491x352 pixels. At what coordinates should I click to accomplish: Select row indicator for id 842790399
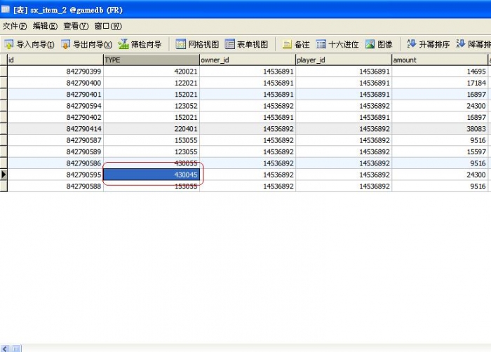[x=4, y=72]
